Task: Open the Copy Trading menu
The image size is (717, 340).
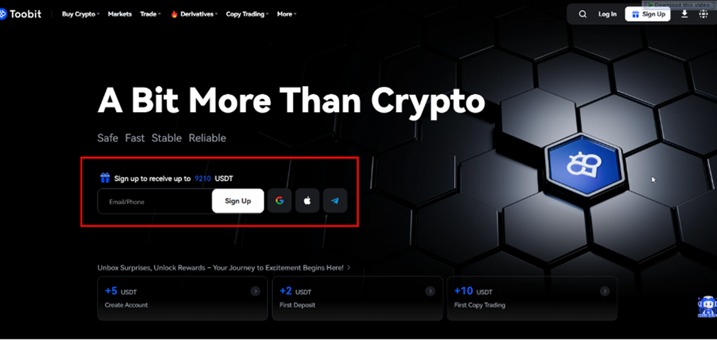Action: pos(248,14)
